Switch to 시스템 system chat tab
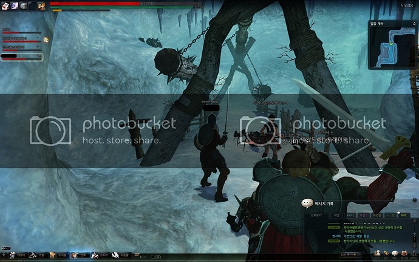 (x=390, y=215)
